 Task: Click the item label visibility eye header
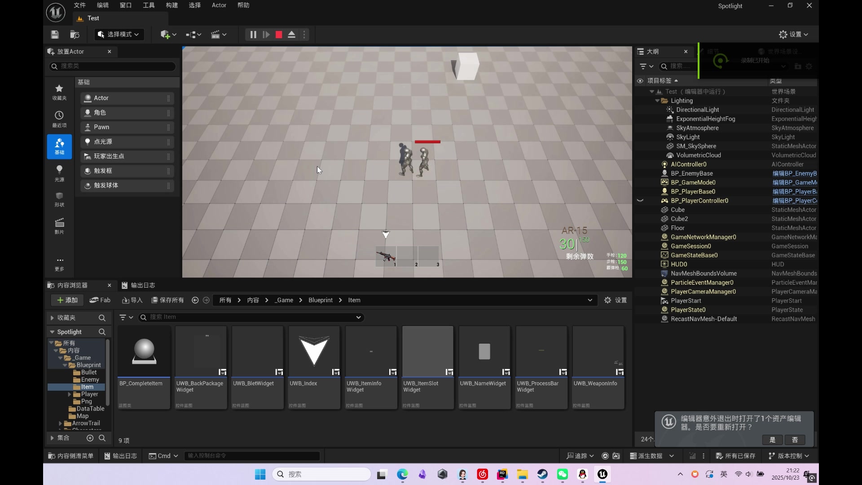coord(640,81)
